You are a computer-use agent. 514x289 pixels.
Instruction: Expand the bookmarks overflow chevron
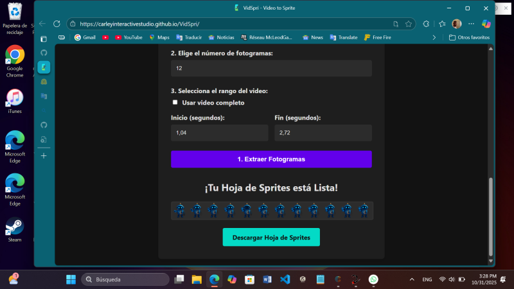(434, 37)
